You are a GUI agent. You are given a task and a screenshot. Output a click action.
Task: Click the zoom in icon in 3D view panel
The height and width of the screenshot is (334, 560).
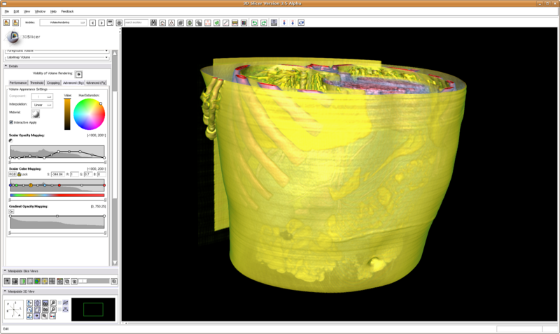tap(54, 303)
